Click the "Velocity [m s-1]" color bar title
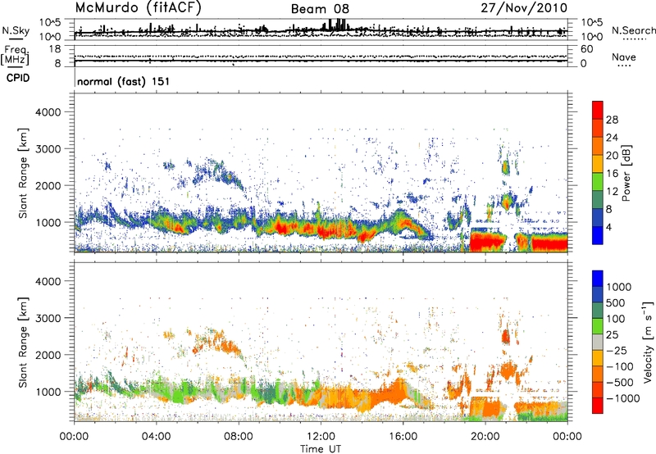 click(648, 342)
